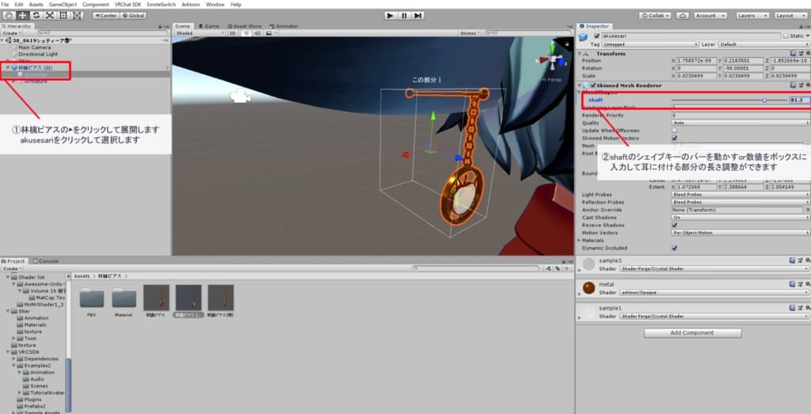Select the Scale tool
811x414 pixels.
(x=48, y=15)
